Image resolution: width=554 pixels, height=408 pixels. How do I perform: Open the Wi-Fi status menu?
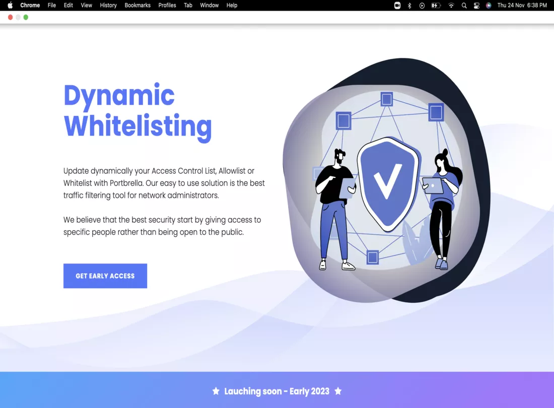(451, 6)
